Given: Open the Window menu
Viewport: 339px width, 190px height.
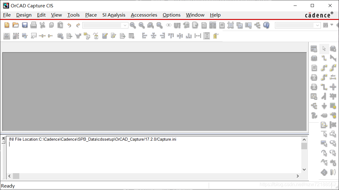Looking at the screenshot, I should coord(195,15).
